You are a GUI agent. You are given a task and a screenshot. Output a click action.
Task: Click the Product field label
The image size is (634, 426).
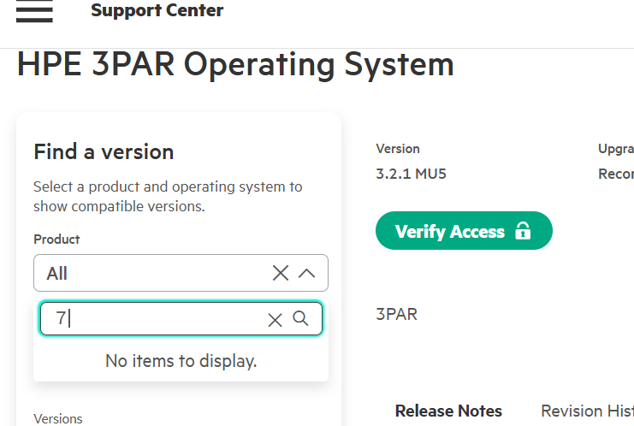[56, 240]
